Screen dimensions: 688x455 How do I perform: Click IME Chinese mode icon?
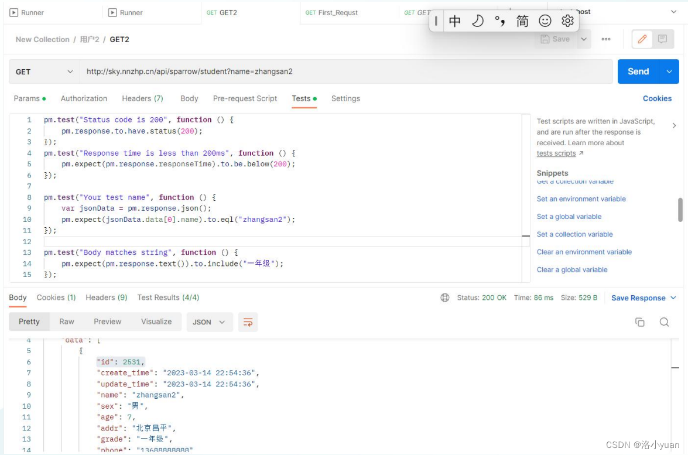coord(454,20)
